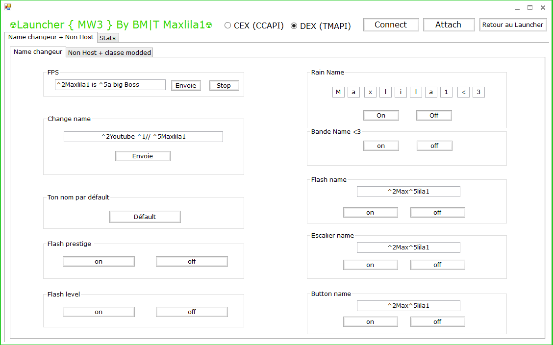Open Non Host + classe modded tab

109,52
